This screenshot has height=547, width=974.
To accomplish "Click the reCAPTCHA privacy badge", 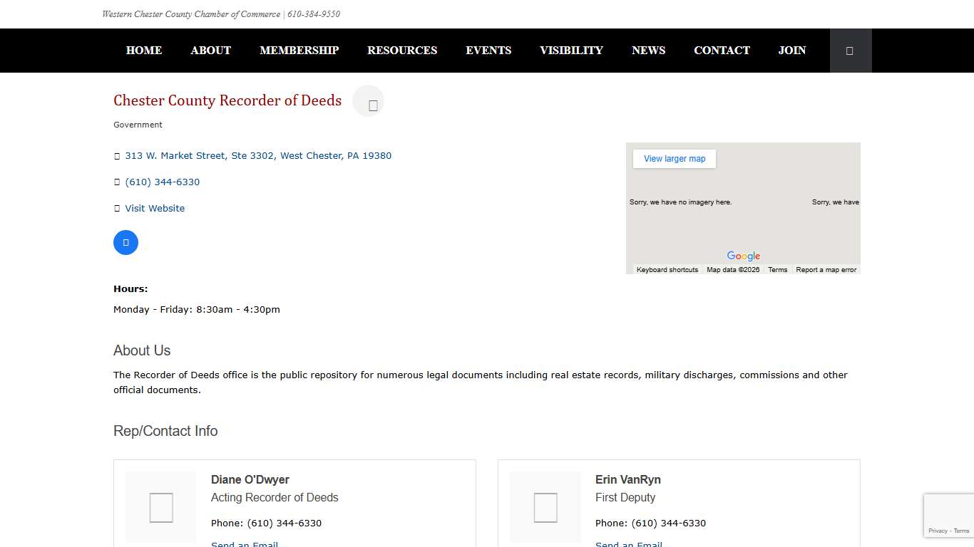I will (x=948, y=515).
